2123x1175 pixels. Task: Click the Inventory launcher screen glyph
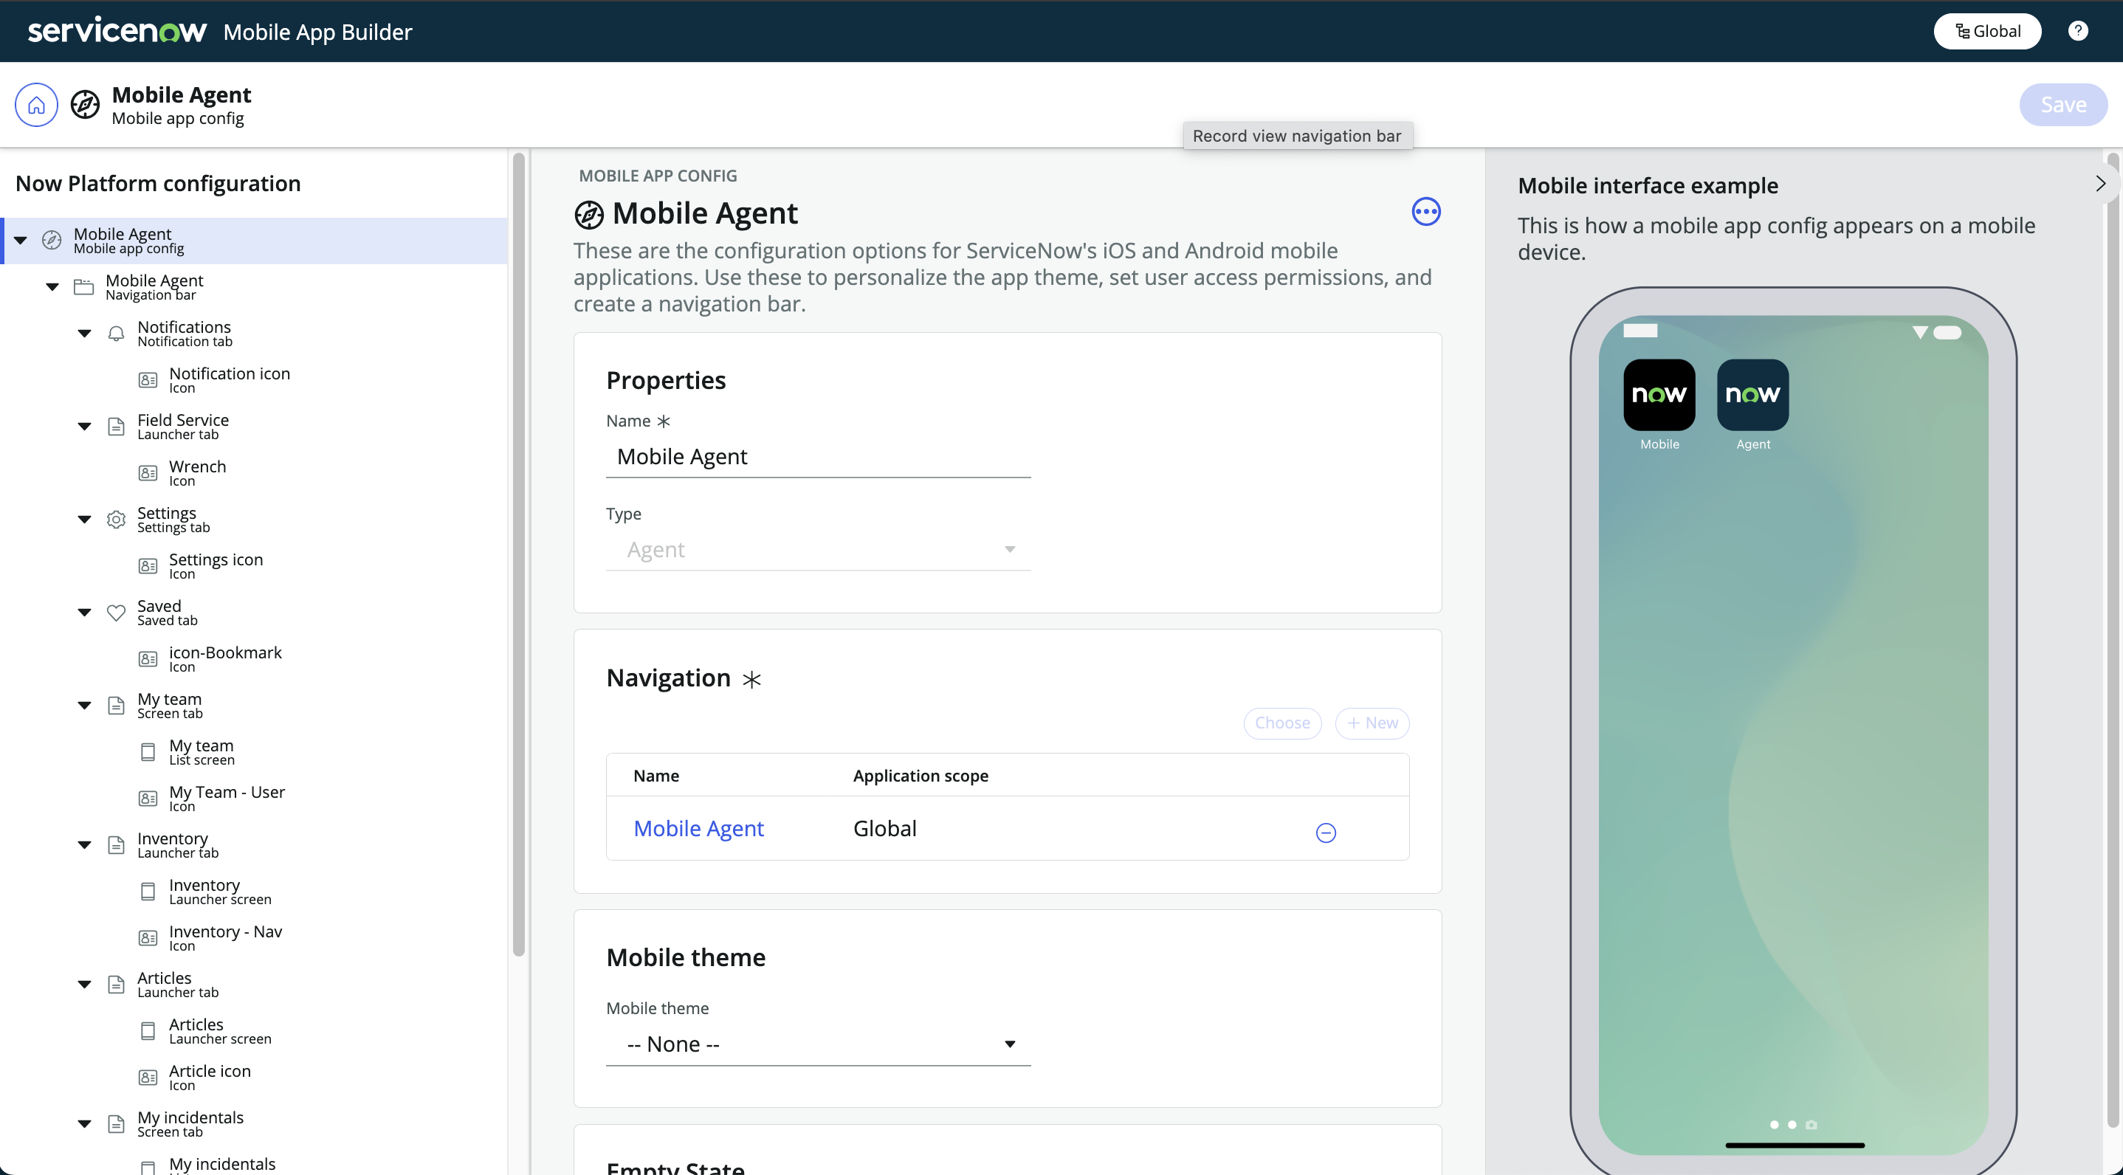(x=148, y=892)
